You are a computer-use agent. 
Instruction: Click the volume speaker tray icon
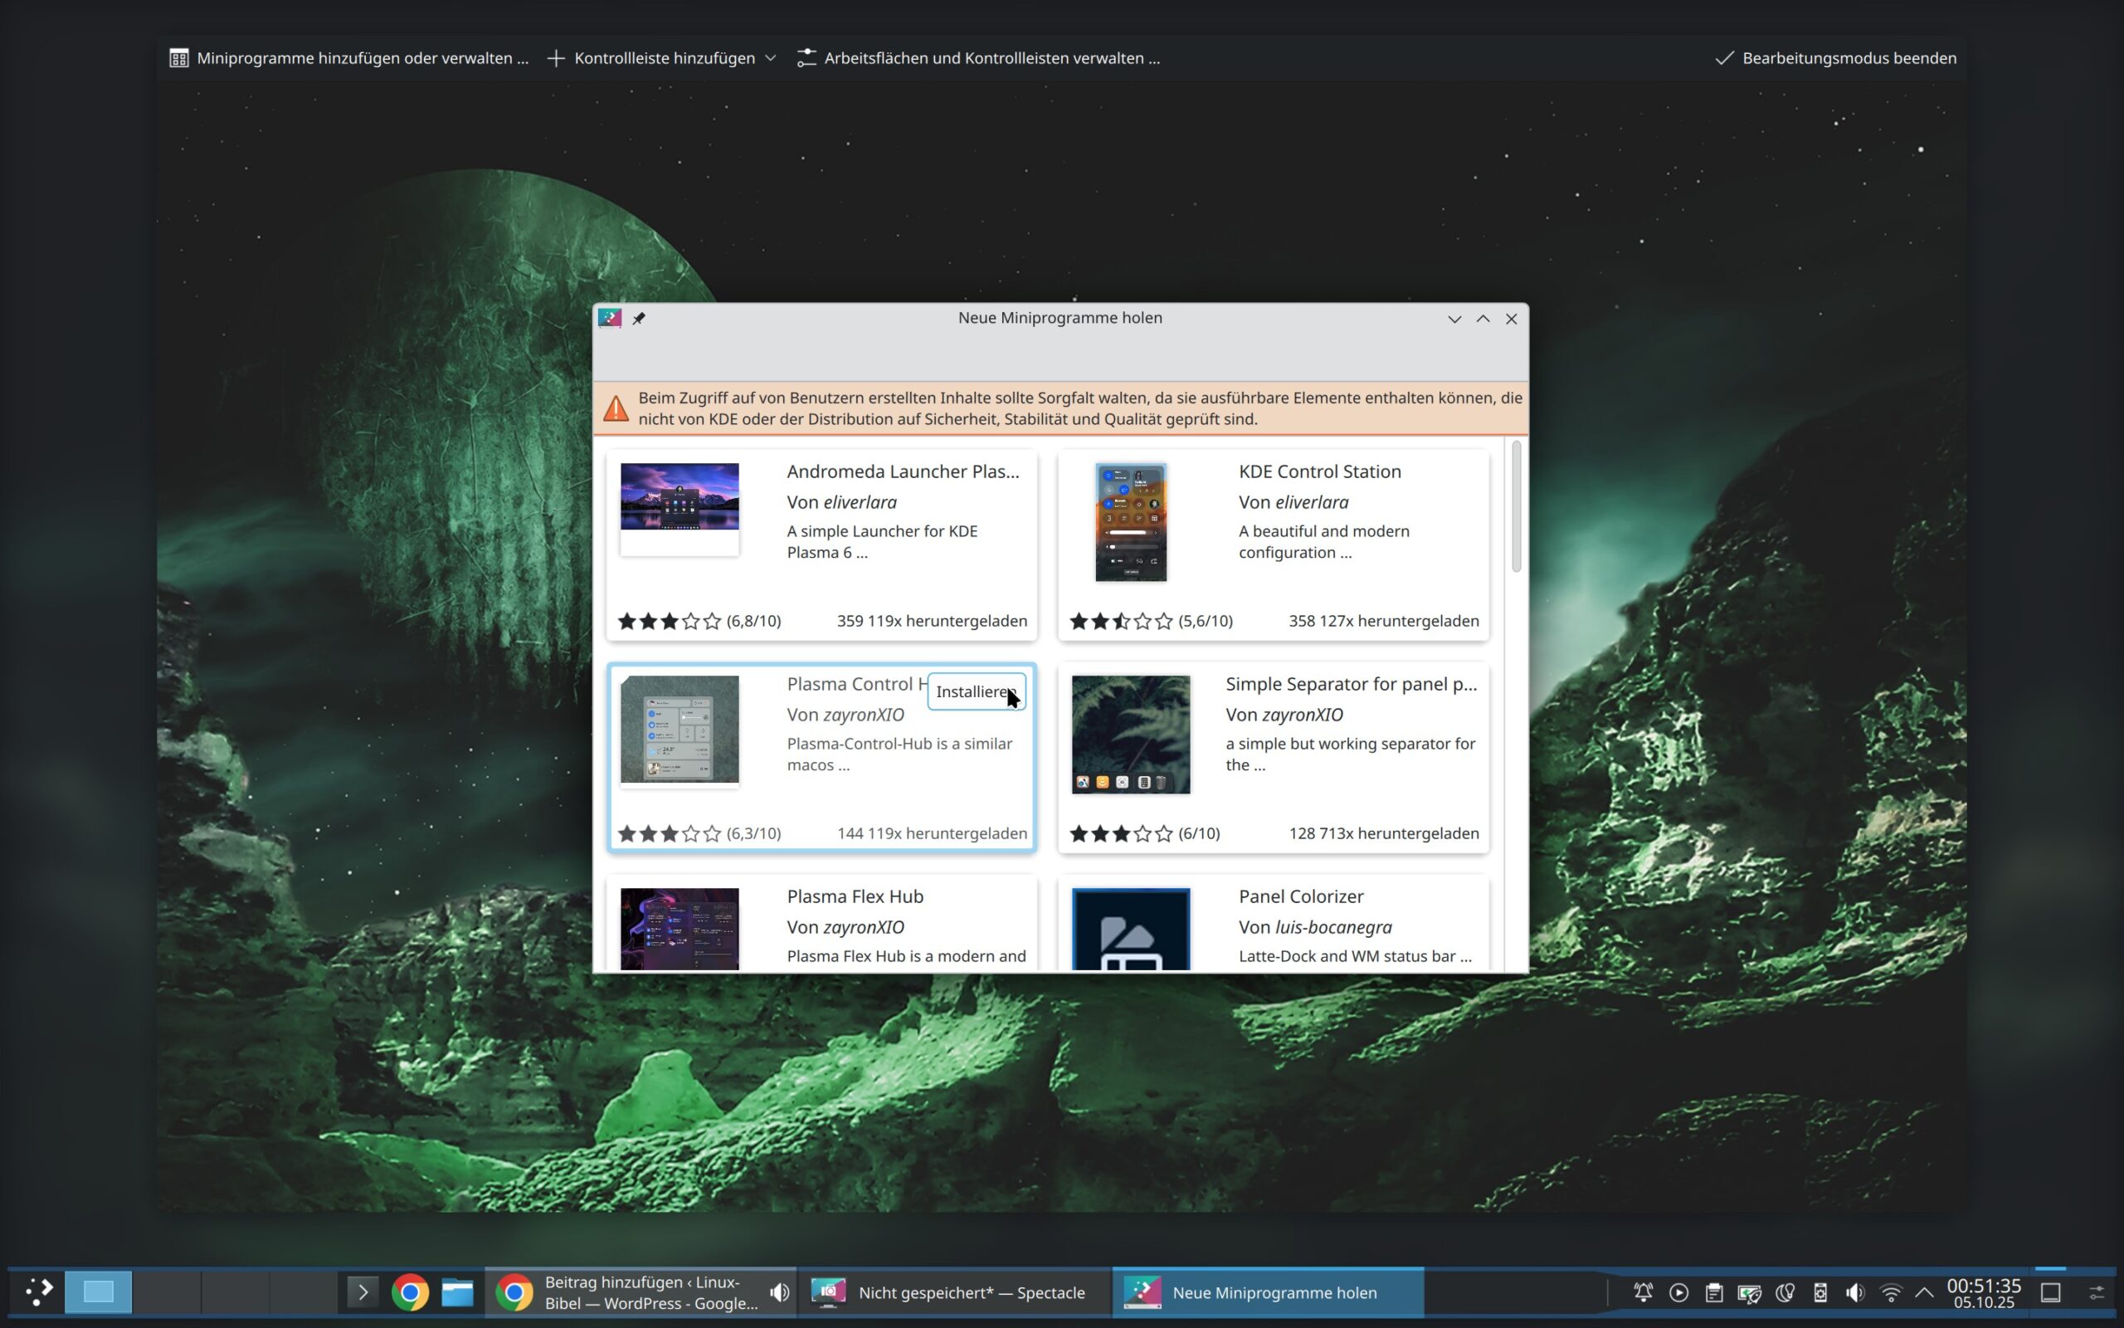[1854, 1292]
